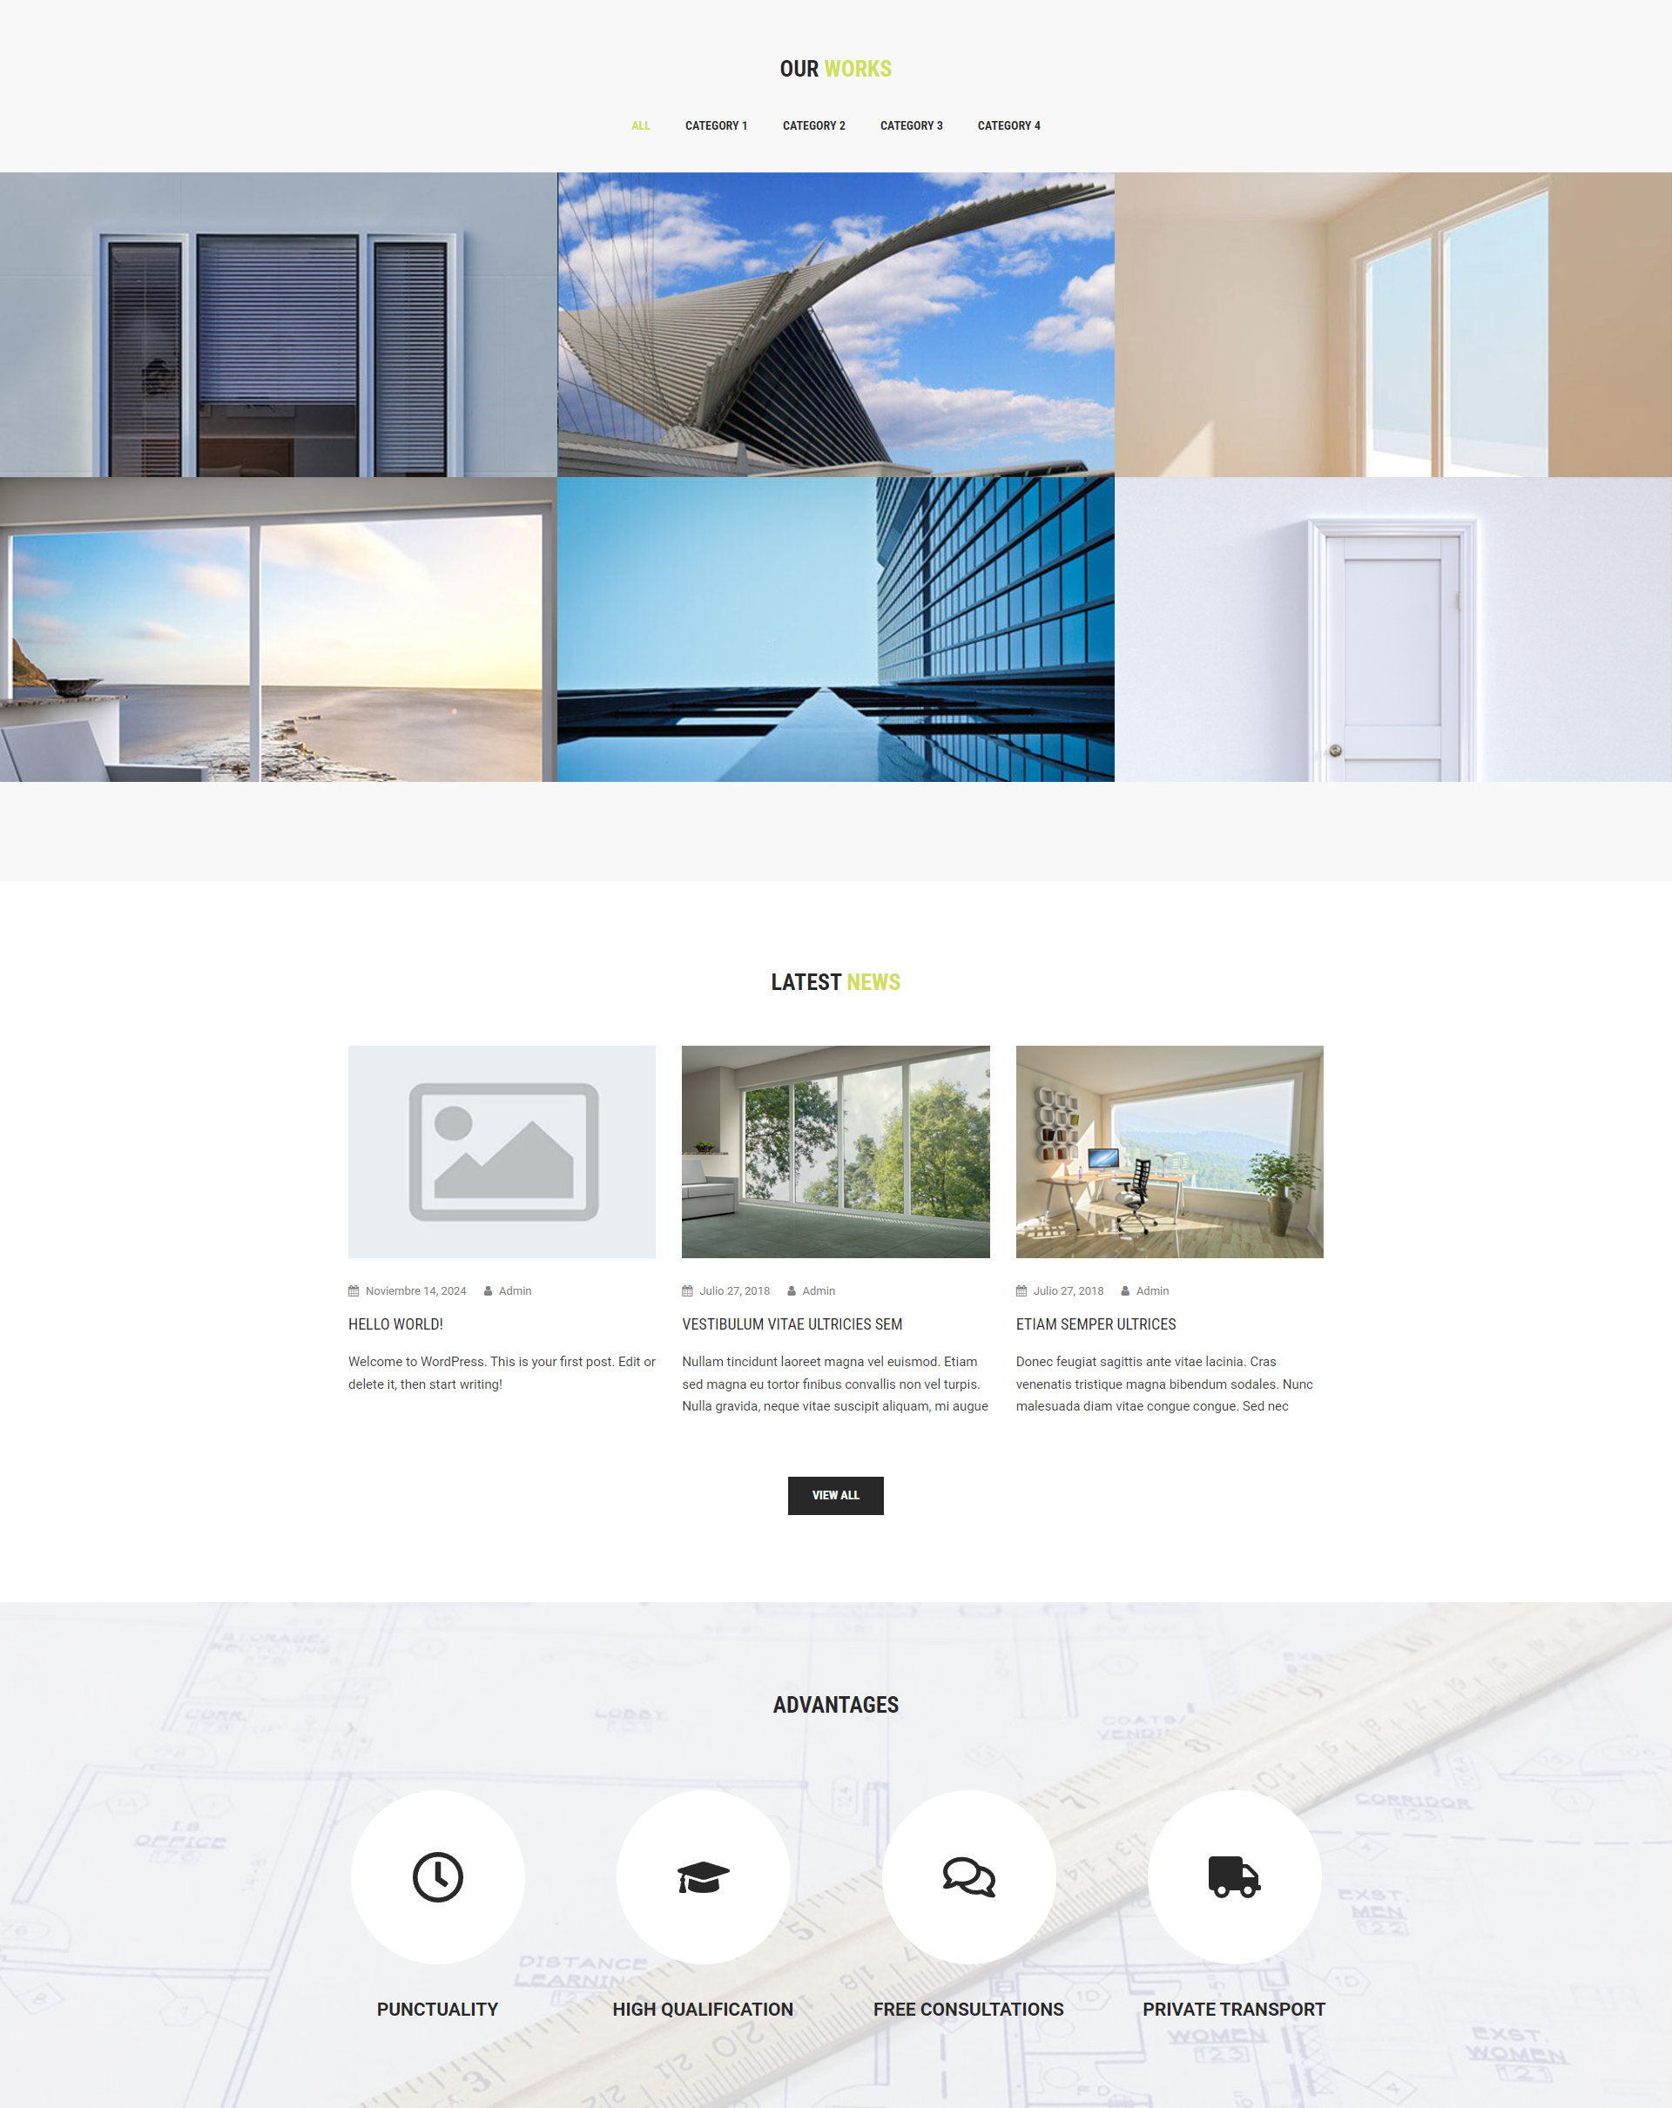This screenshot has width=1672, height=2108.
Task: Select Category 3 portfolio filter
Action: [910, 125]
